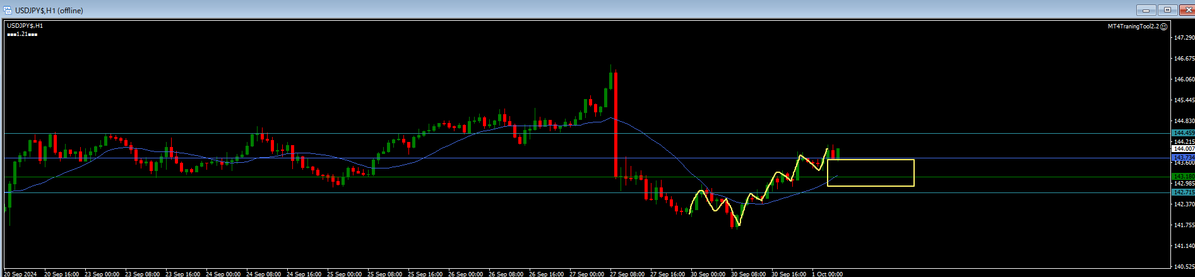Click the large red candle on 27 Sep
Viewport: 1195px width, 277px height.
tap(615, 126)
